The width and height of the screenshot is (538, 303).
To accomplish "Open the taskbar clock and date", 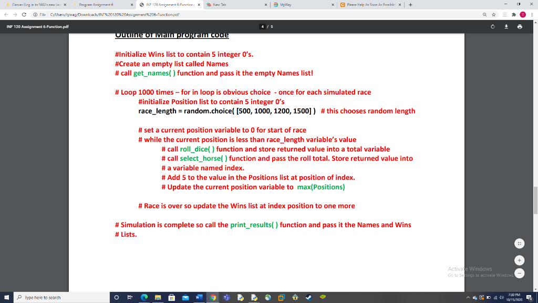I will 514,298.
